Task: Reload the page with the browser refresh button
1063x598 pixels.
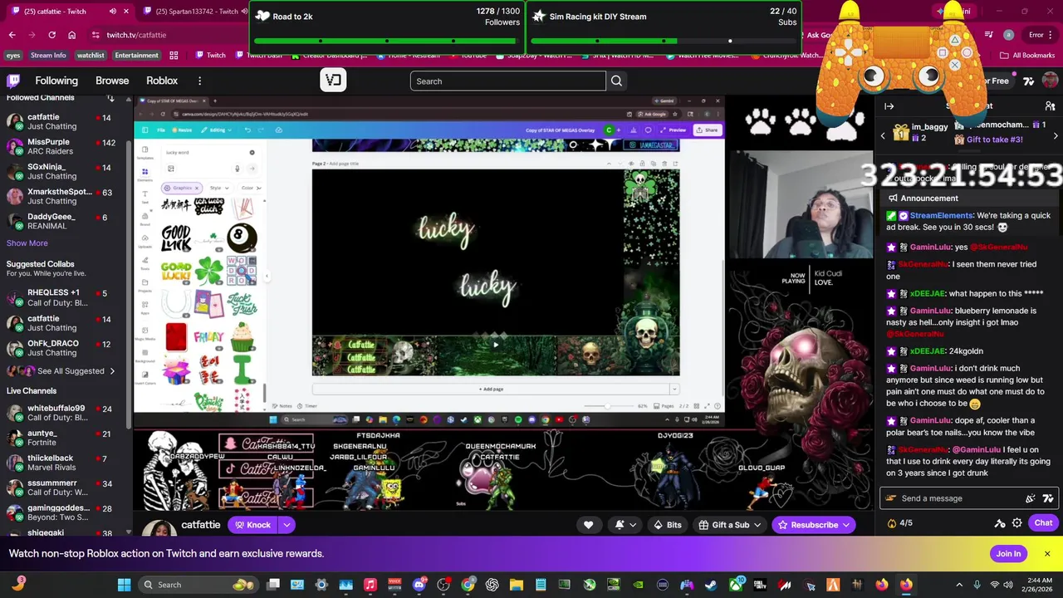Action: (51, 35)
